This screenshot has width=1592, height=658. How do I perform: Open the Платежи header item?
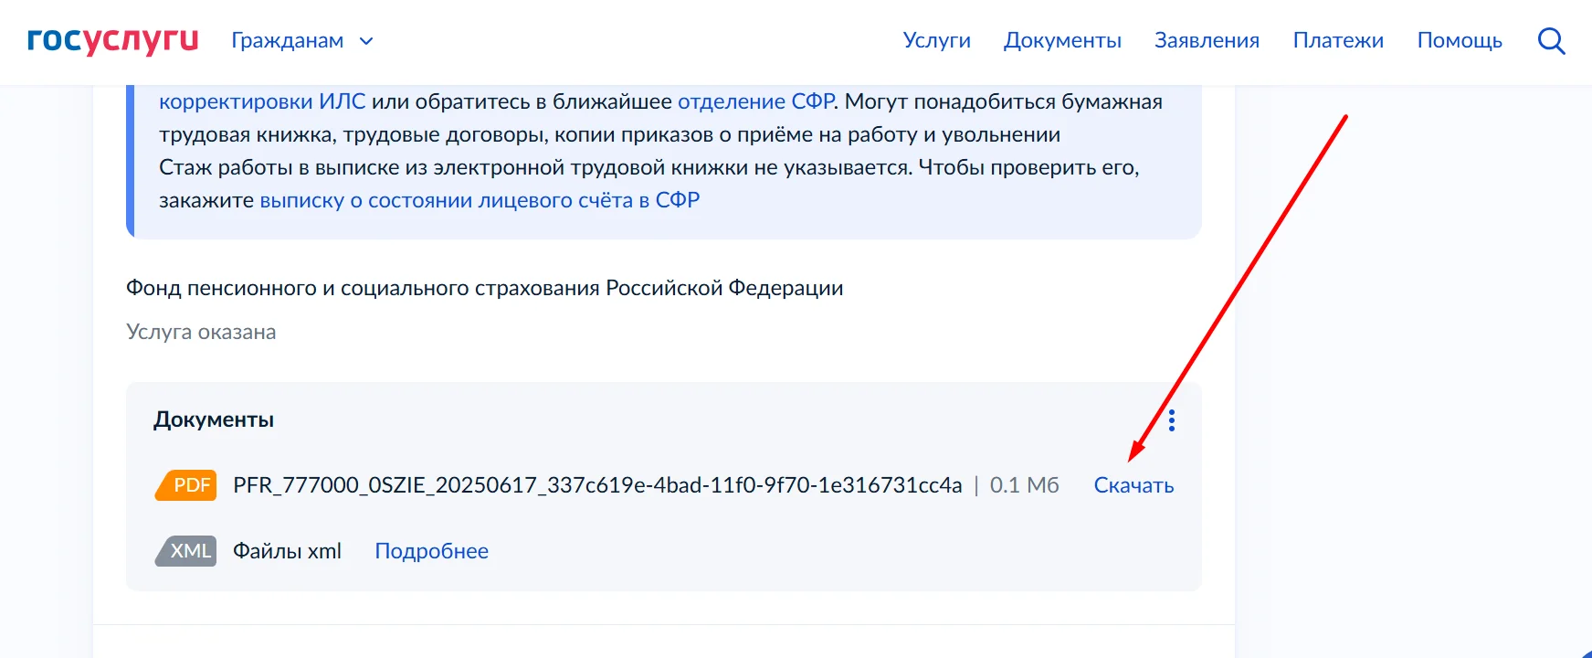click(x=1338, y=40)
